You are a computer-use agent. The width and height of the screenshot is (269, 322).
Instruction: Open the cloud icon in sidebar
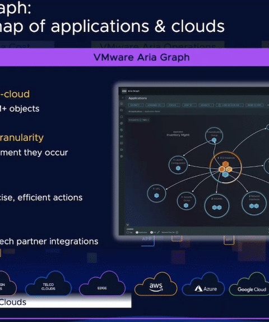[x=122, y=117]
